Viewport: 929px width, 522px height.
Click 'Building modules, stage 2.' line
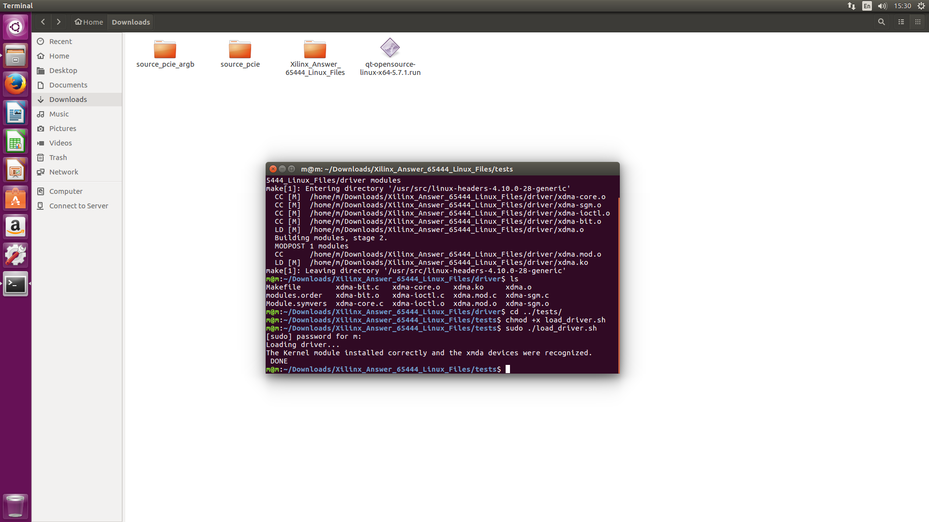(331, 238)
